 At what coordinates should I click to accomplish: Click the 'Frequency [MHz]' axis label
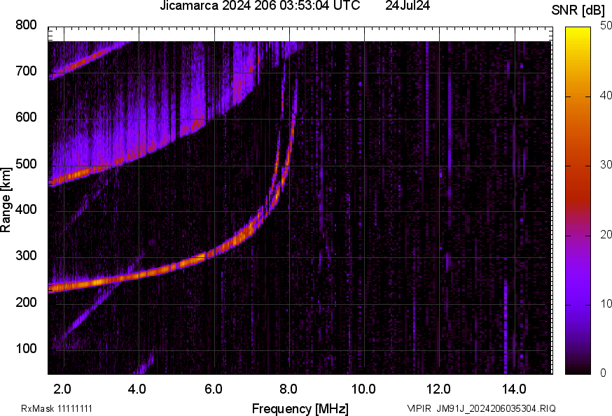(300, 408)
